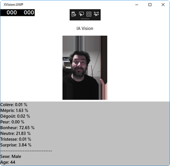The width and height of the screenshot is (170, 166).
Task: Select the Surprise 3.84 % result line
Action: point(16,145)
